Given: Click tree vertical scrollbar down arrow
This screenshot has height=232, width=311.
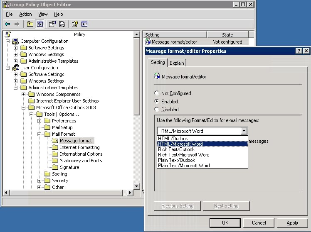Looking at the screenshot, I should click(136, 186).
